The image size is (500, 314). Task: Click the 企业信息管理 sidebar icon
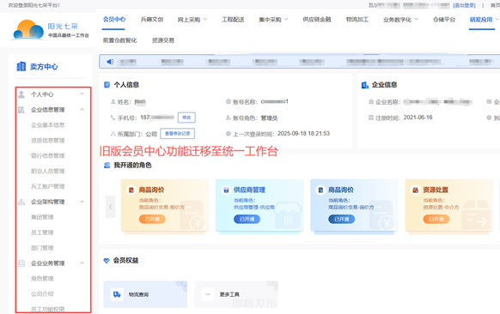21,110
